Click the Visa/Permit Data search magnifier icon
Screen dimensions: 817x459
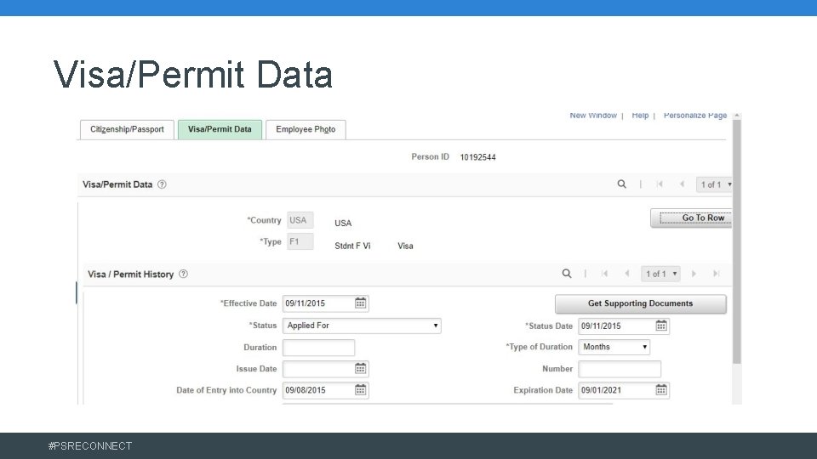pyautogui.click(x=622, y=184)
